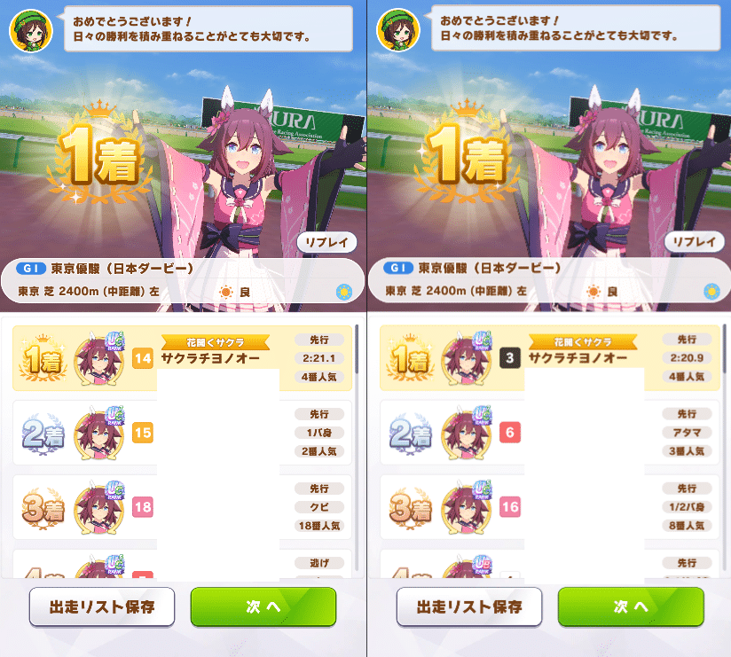Select the 3rd place character portrait in the right list
Screen dimensions: 731x657
(x=467, y=507)
